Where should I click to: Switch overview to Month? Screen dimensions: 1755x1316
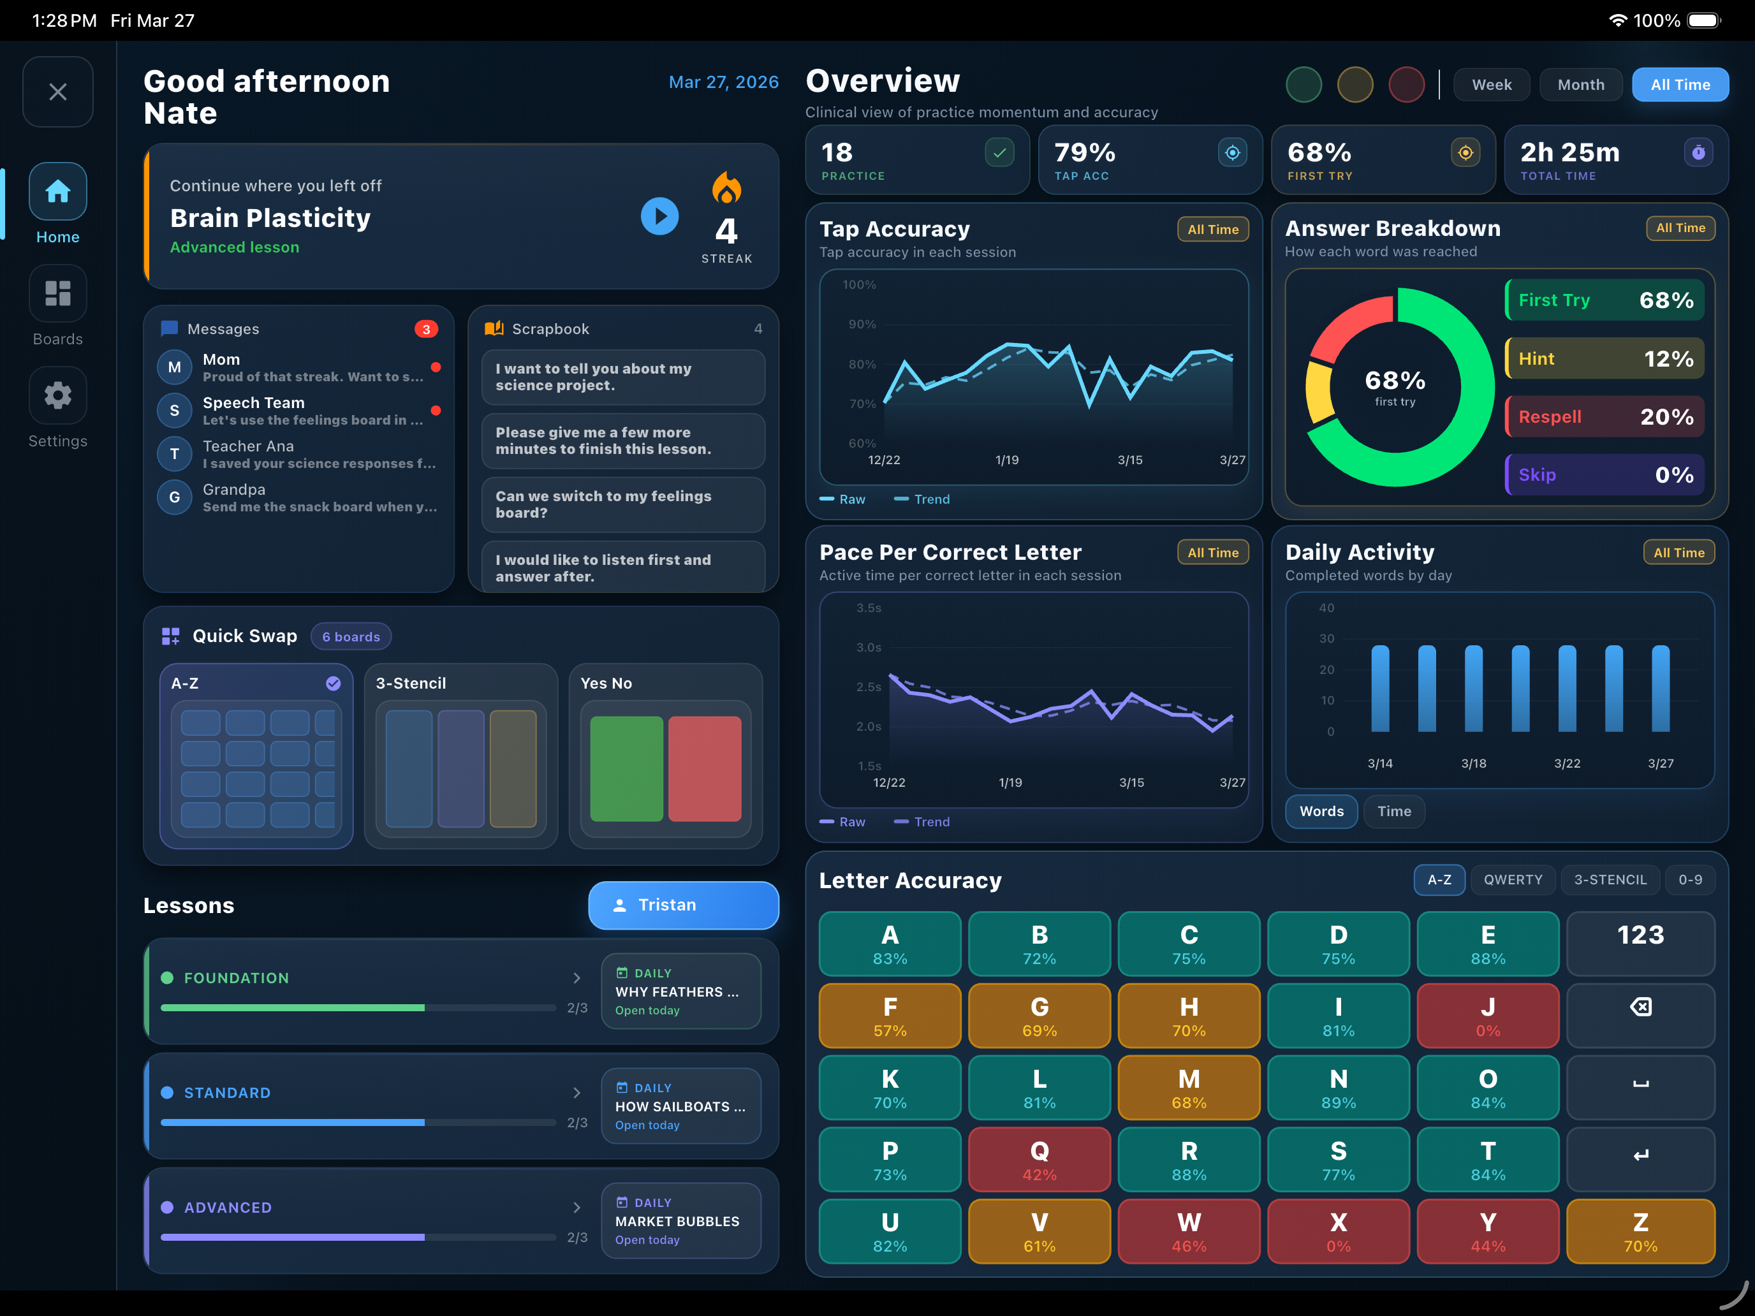[1580, 85]
